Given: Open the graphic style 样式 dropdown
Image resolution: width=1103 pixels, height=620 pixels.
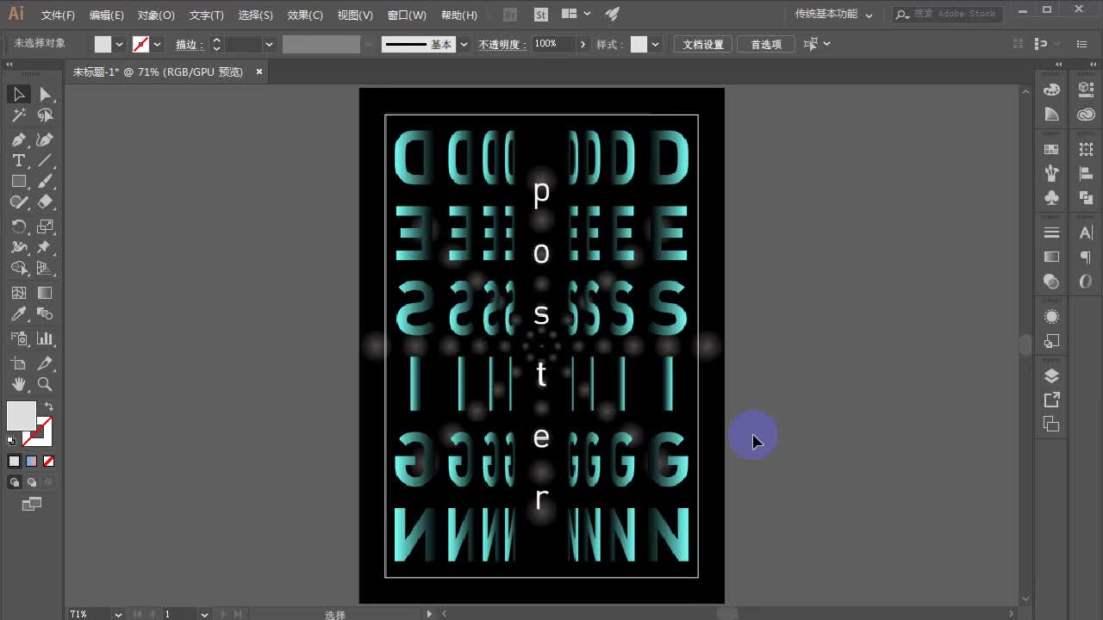Looking at the screenshot, I should pyautogui.click(x=656, y=44).
